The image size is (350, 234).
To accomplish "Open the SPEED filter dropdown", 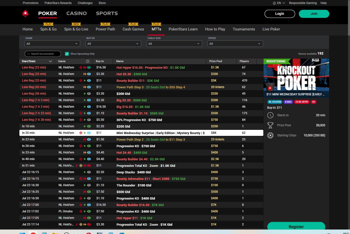I will pos(235,44).
